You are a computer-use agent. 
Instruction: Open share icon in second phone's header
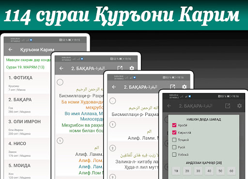[120, 68]
